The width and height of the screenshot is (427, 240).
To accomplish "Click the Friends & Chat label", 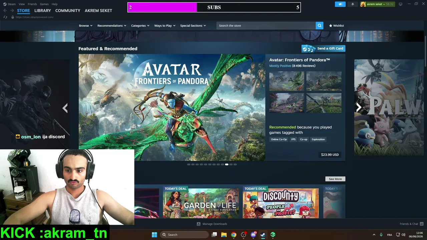I will click(409, 224).
